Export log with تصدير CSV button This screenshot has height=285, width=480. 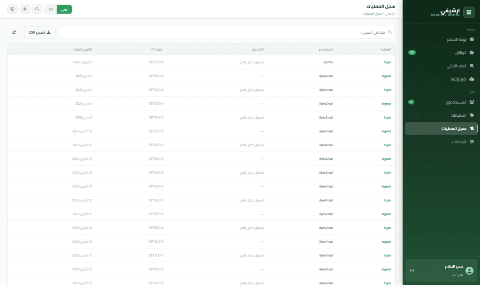coord(40,32)
